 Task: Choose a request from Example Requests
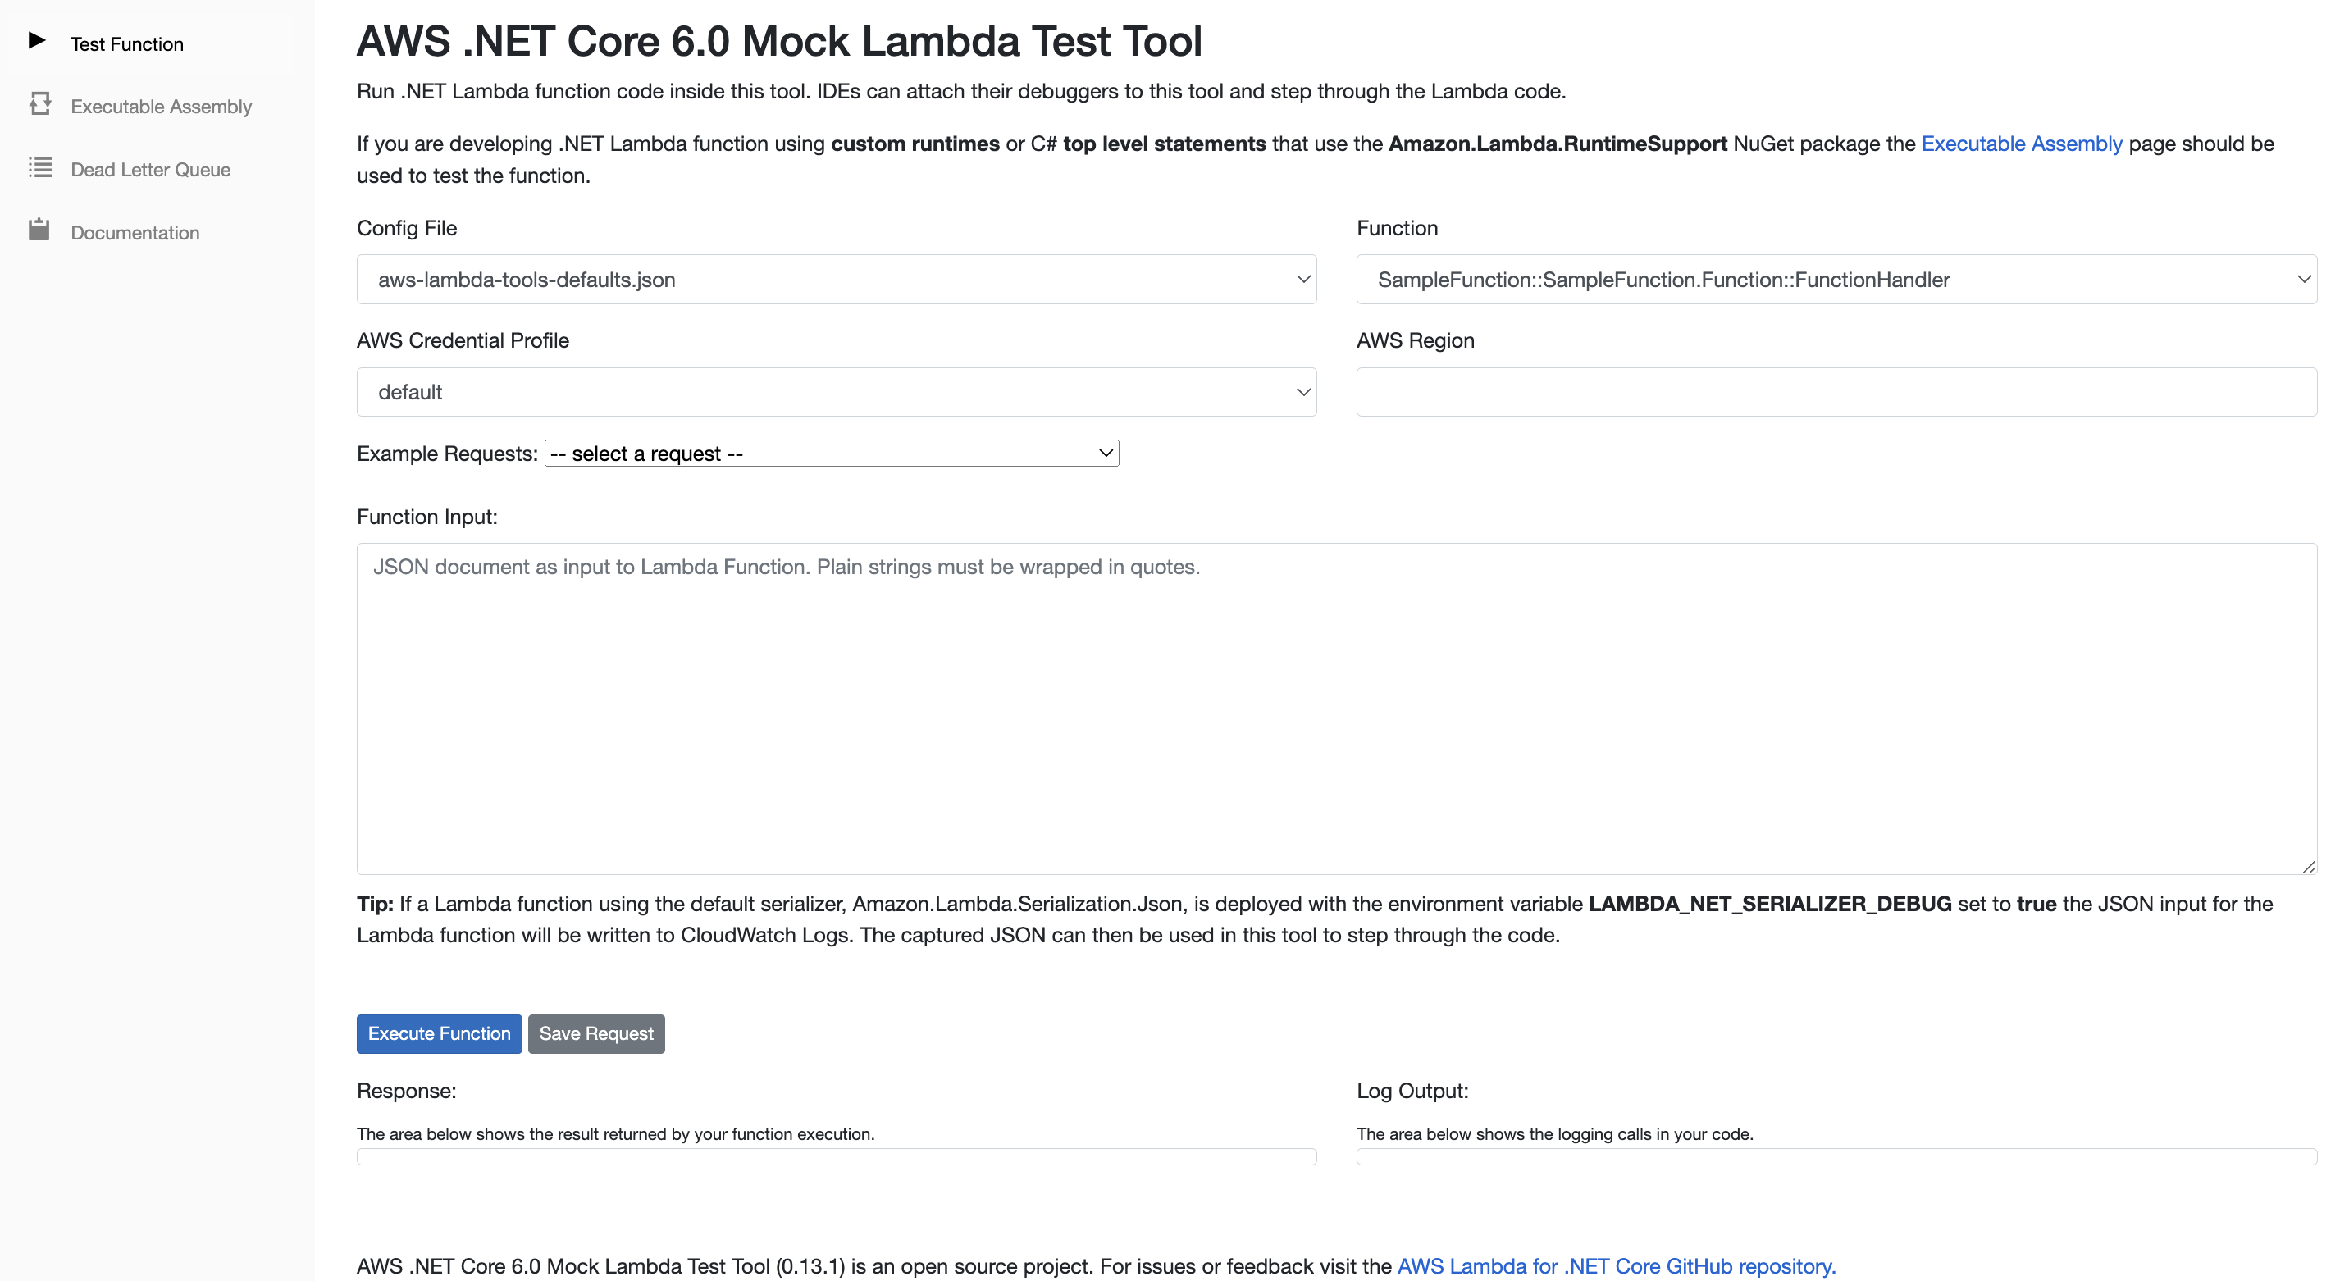830,452
